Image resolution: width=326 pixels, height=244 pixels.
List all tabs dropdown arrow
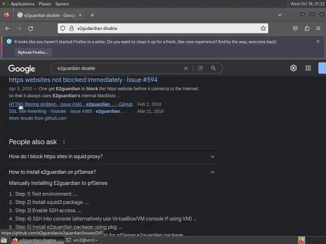280,15
